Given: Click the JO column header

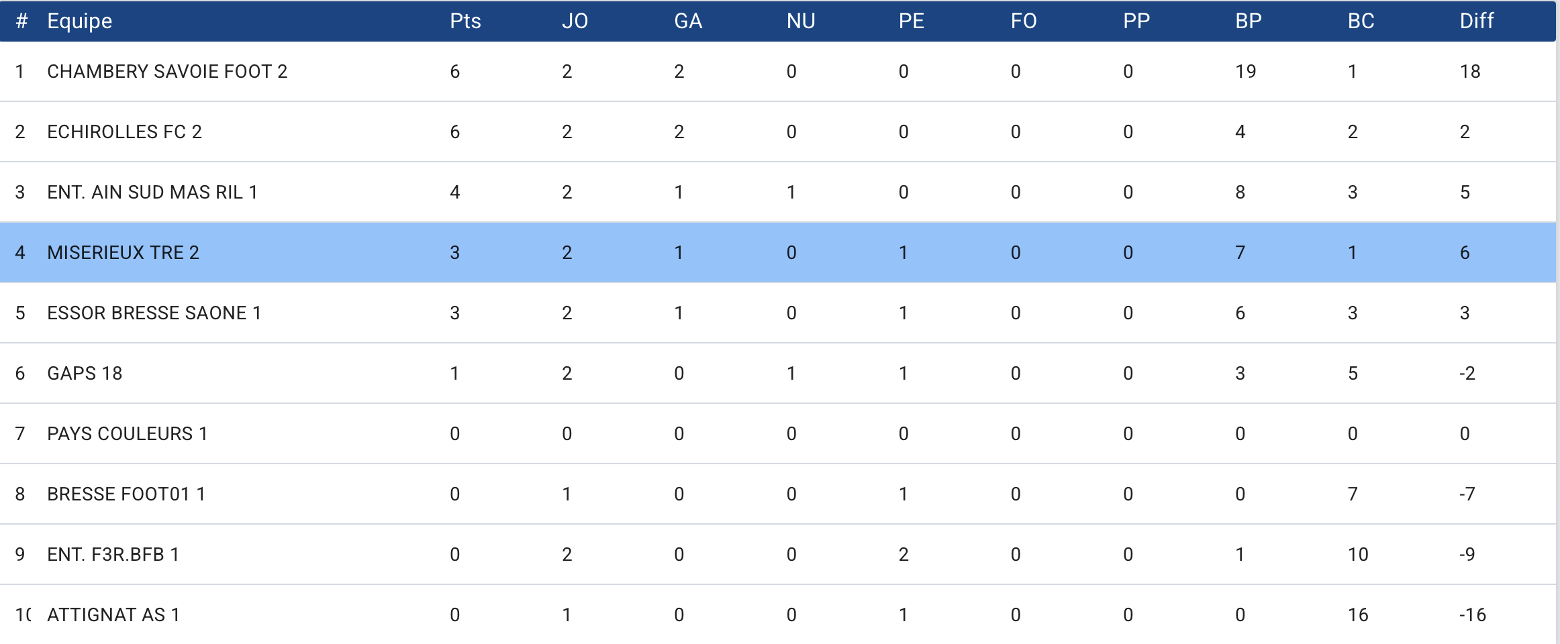Looking at the screenshot, I should pos(575,21).
